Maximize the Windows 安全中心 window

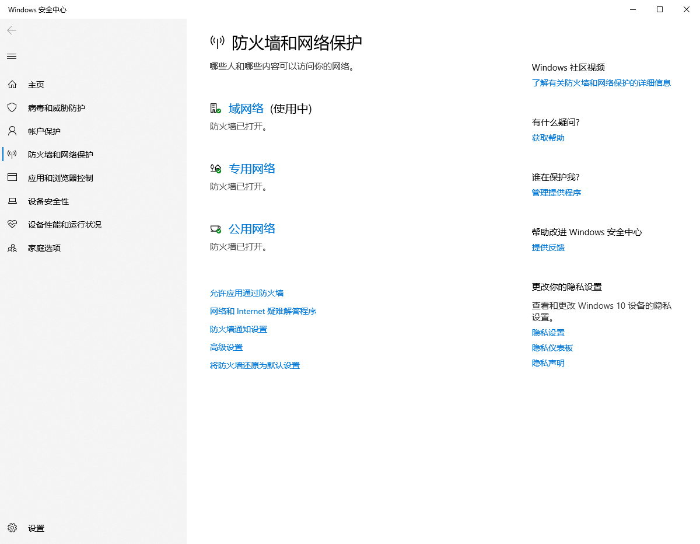point(660,9)
